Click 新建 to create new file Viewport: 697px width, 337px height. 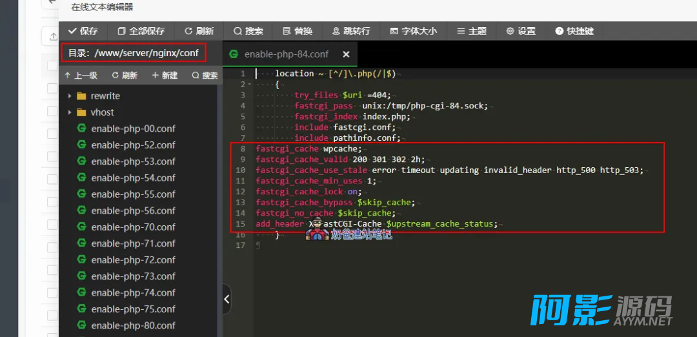165,76
